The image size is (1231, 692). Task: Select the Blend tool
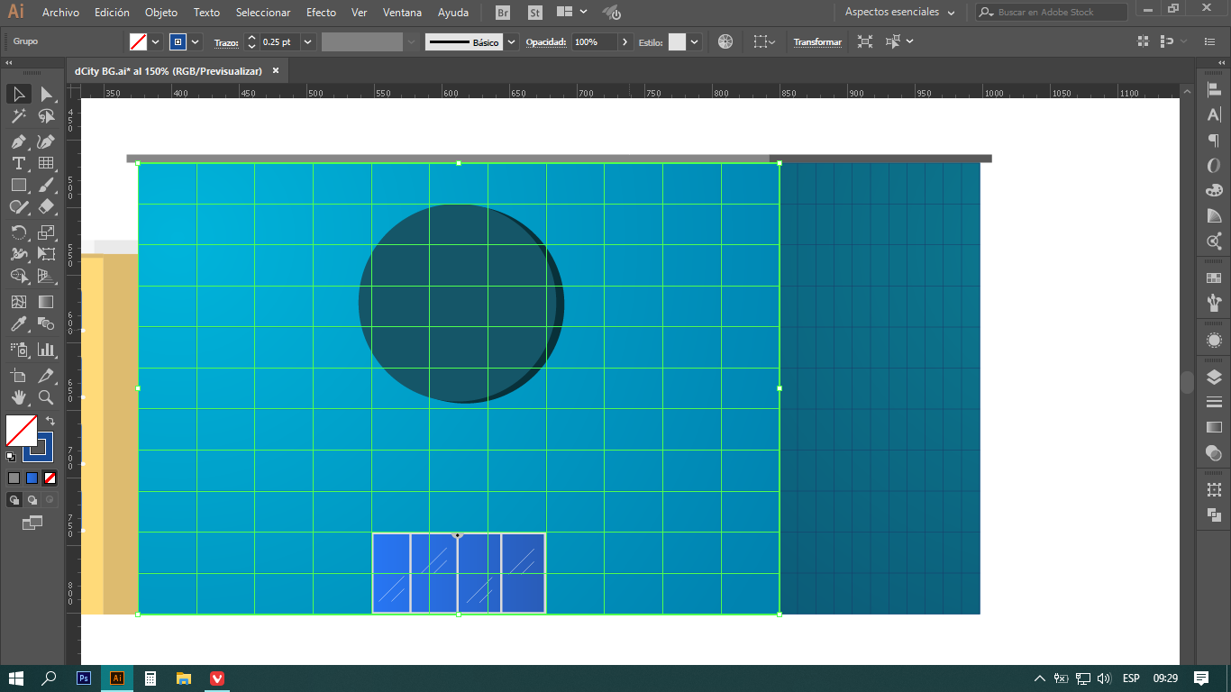[46, 323]
